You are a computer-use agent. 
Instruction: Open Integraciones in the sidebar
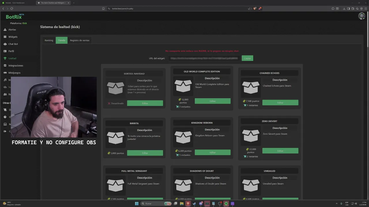click(x=13, y=66)
